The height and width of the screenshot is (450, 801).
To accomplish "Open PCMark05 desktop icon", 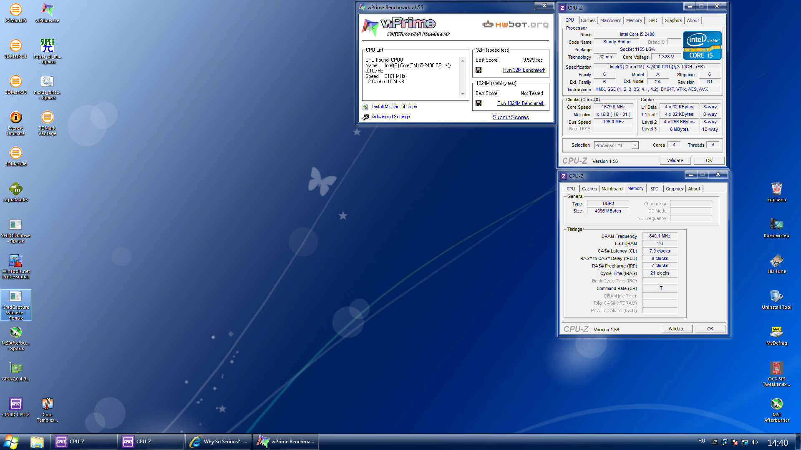I will click(16, 12).
